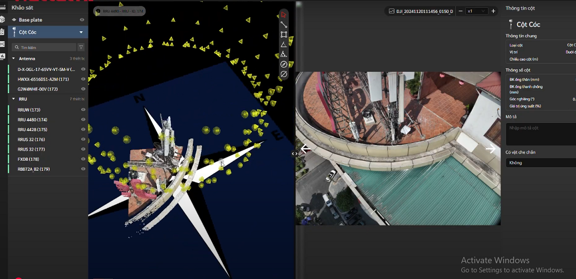Toggle visibility of Base plate

(x=82, y=20)
